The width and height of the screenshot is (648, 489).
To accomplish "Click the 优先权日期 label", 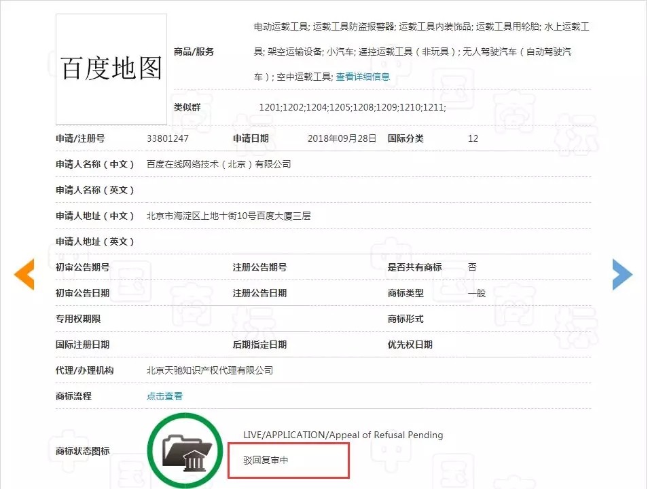I will tap(410, 345).
